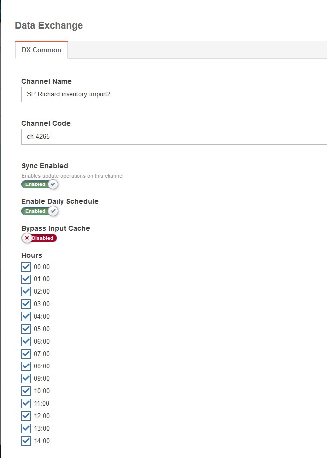This screenshot has height=458, width=327.
Task: Click the Channel Name input field
Action: [174, 94]
